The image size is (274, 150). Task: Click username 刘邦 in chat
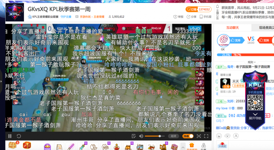point(230,101)
